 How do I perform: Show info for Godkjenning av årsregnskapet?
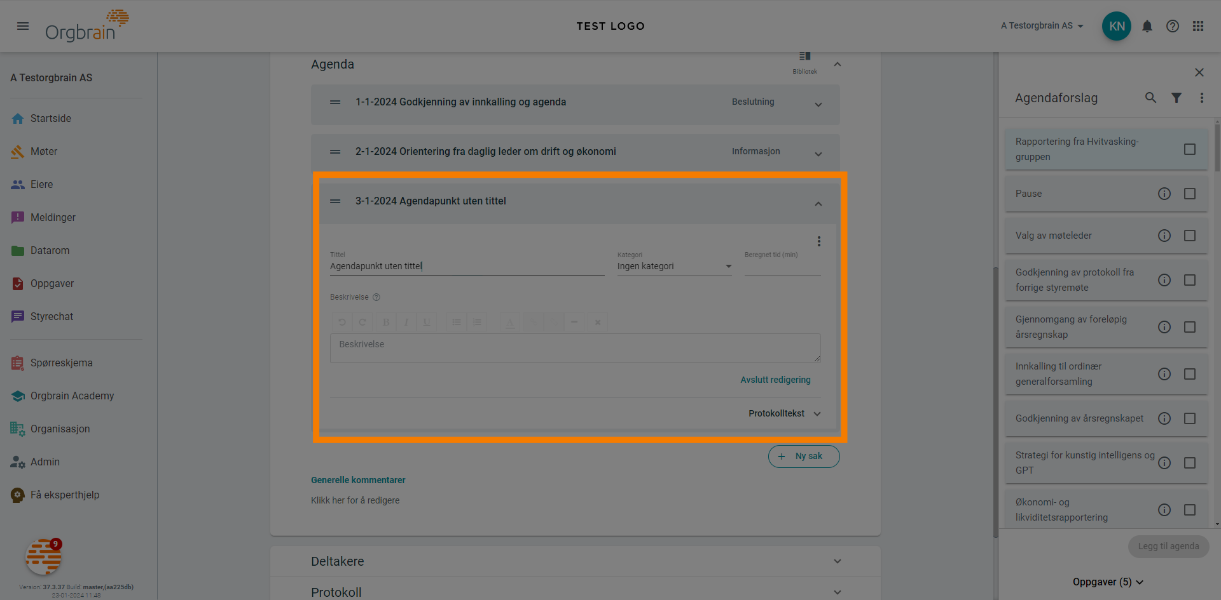click(x=1164, y=418)
